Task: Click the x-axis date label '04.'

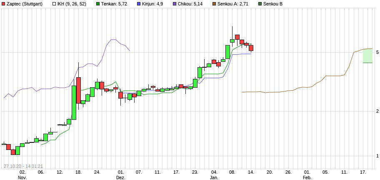Action: pyautogui.click(x=214, y=172)
